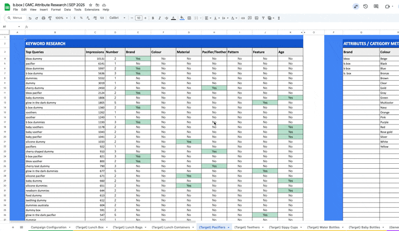399x231 pixels.
Task: Switch to the (Target) Teethers sheet tab
Action: coord(247,228)
